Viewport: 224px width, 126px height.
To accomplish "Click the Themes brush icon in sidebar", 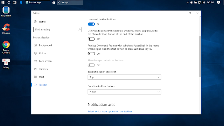I will 35,69.
